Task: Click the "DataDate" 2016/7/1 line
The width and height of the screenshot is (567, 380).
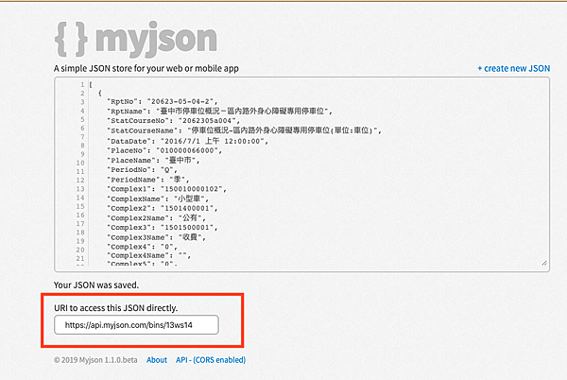Action: click(x=188, y=141)
